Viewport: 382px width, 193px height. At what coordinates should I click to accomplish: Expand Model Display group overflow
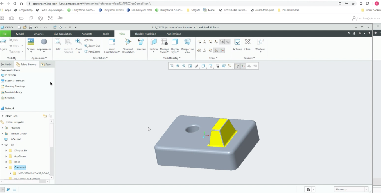[172, 58]
